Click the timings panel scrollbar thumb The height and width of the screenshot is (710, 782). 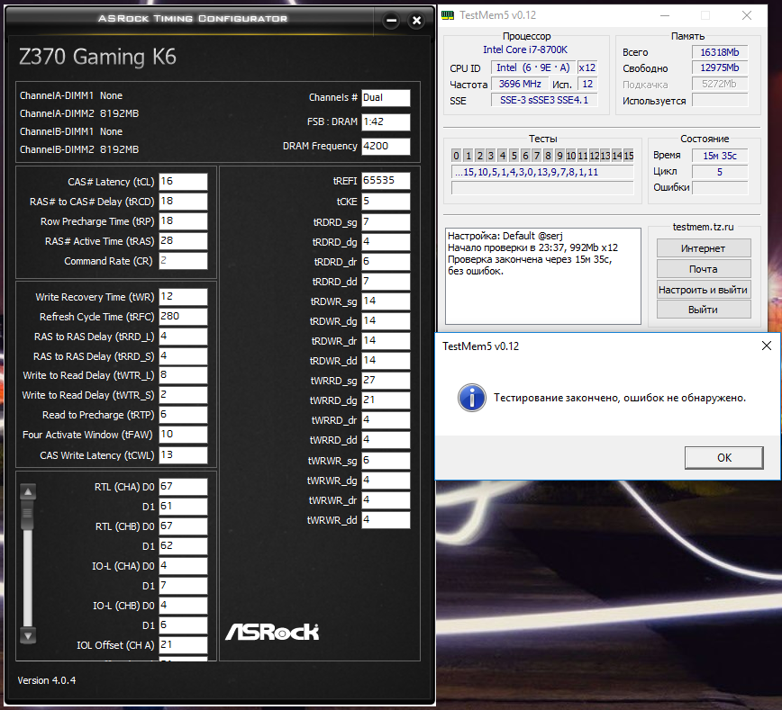coord(28,514)
